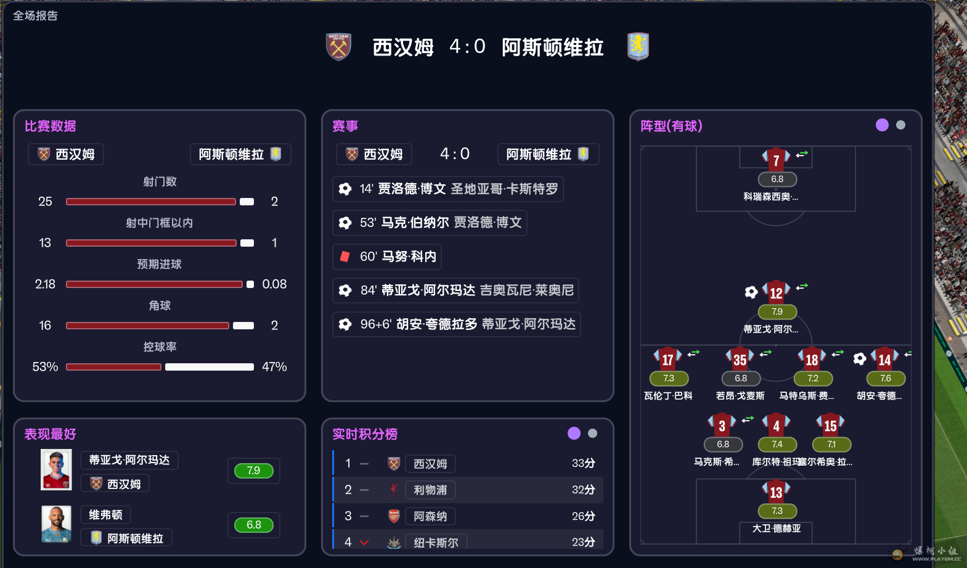
Task: Click the Aston Villa crest in header
Action: pos(638,47)
